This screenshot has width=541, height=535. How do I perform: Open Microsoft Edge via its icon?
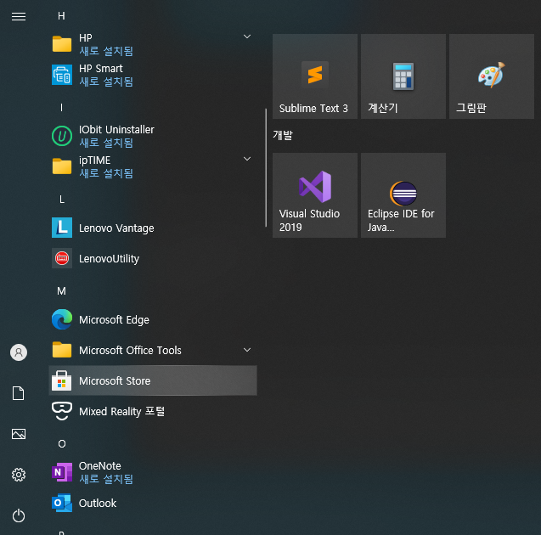tap(62, 319)
